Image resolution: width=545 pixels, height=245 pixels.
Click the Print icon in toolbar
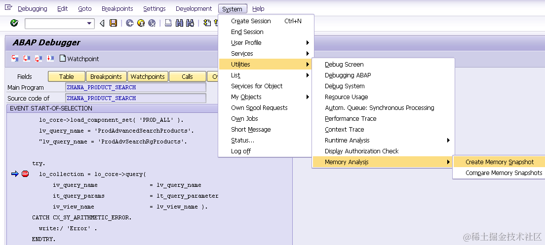[x=168, y=23]
